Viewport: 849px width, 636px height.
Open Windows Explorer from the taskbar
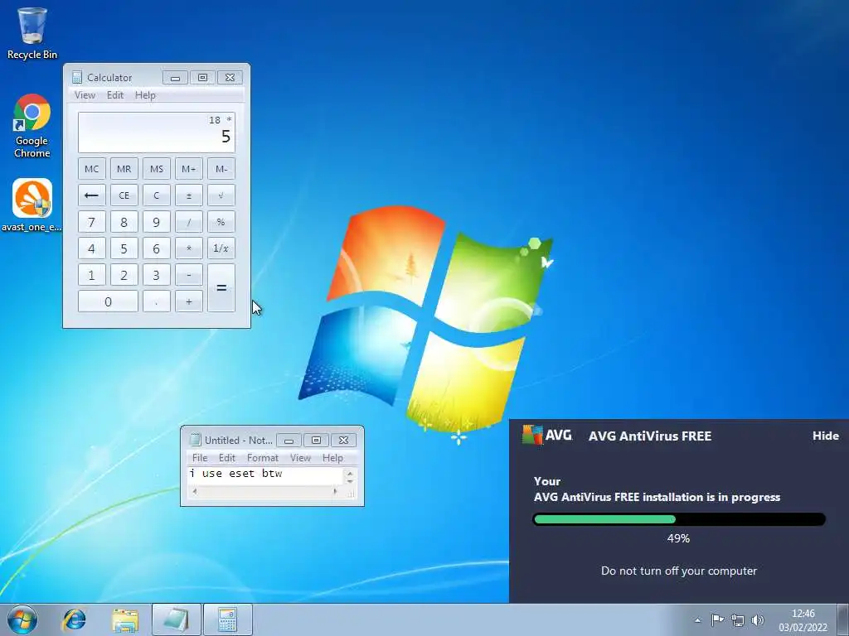point(124,619)
